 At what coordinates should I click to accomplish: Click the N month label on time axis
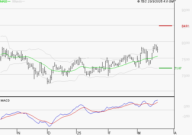(x=19, y=133)
